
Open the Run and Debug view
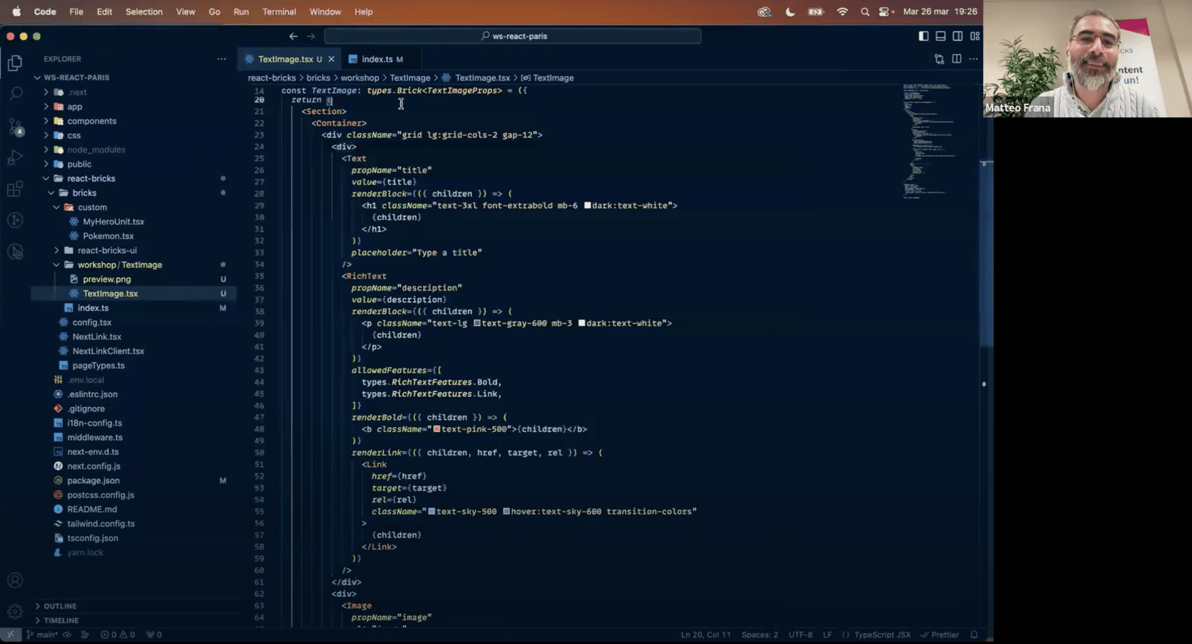[16, 158]
